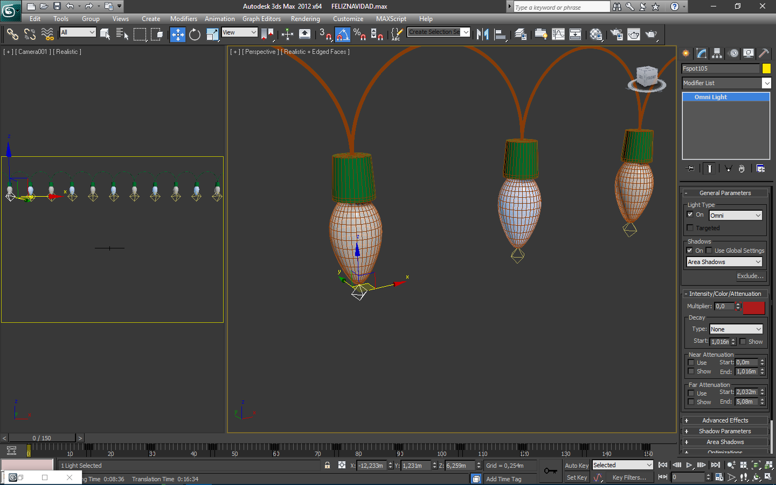776x485 pixels.
Task: Toggle the 3D Snaps button
Action: [325, 34]
